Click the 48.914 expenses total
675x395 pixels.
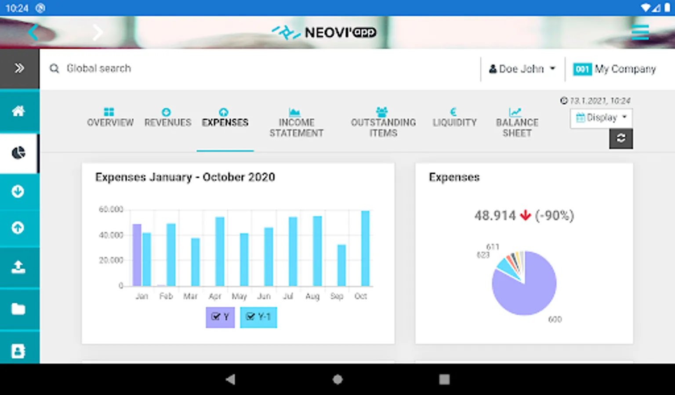click(x=495, y=215)
